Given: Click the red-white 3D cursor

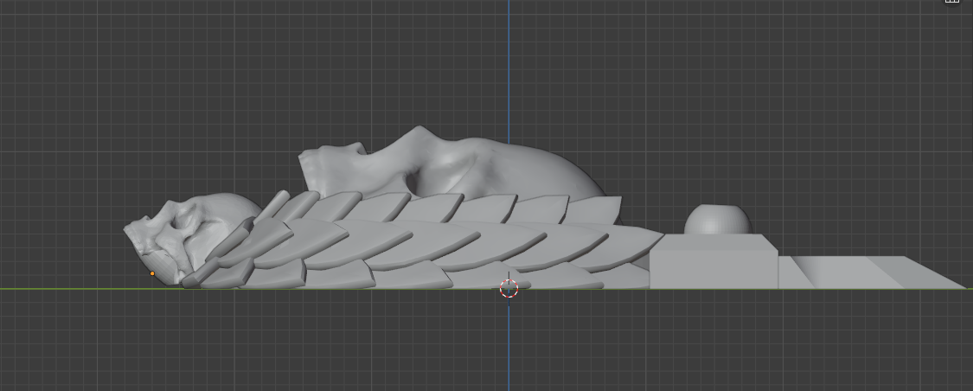Looking at the screenshot, I should pyautogui.click(x=509, y=289).
